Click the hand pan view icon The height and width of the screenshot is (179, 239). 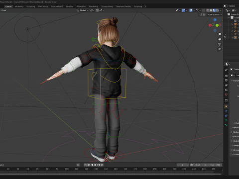click(x=220, y=39)
